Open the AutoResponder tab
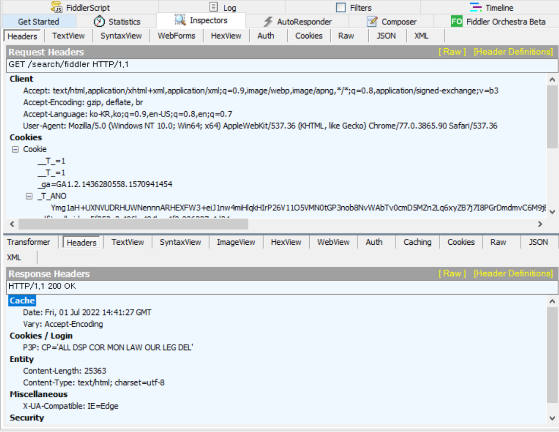 click(x=297, y=22)
